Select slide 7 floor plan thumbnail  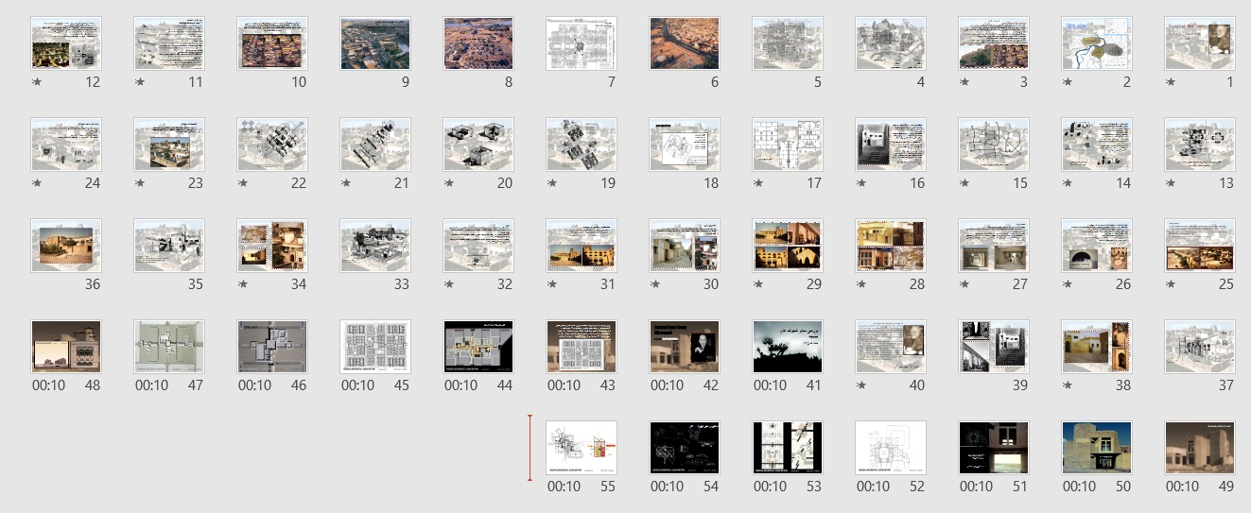pyautogui.click(x=582, y=43)
